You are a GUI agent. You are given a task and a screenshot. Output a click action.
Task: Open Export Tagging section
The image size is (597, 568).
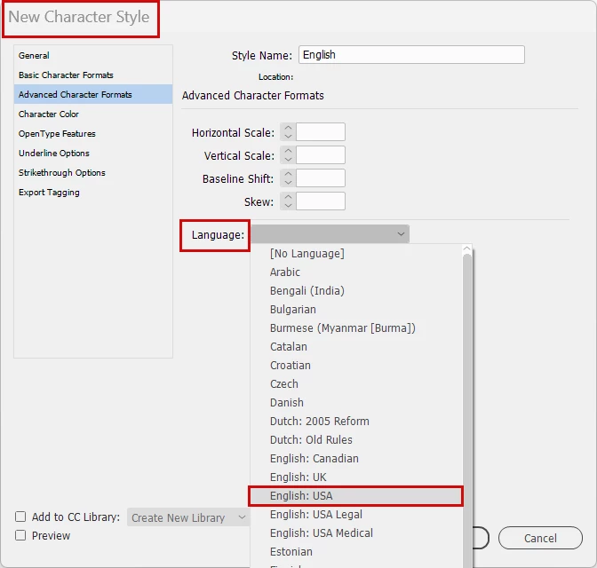(x=93, y=192)
